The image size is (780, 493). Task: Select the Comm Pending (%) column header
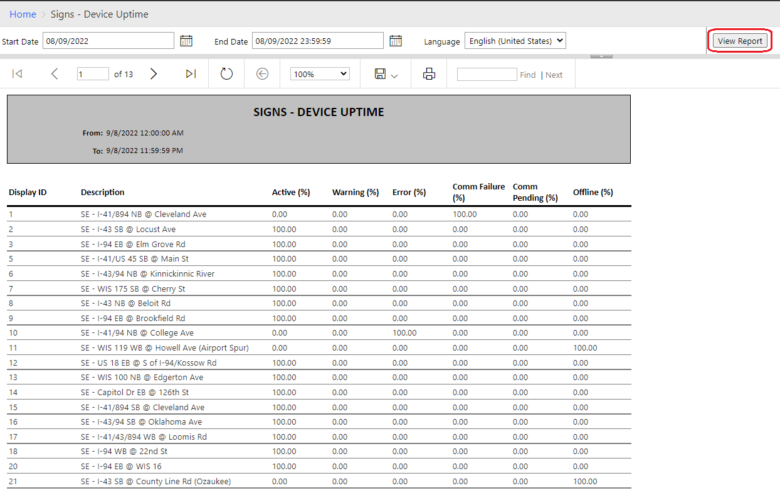535,192
